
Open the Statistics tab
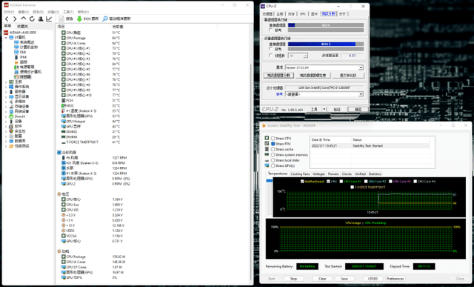(375, 174)
